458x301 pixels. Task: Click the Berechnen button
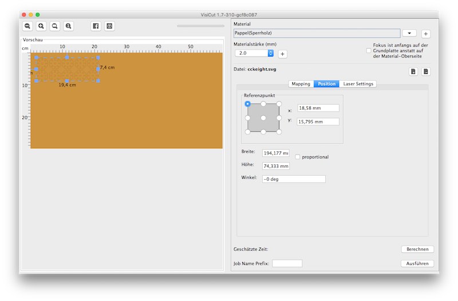click(x=417, y=249)
